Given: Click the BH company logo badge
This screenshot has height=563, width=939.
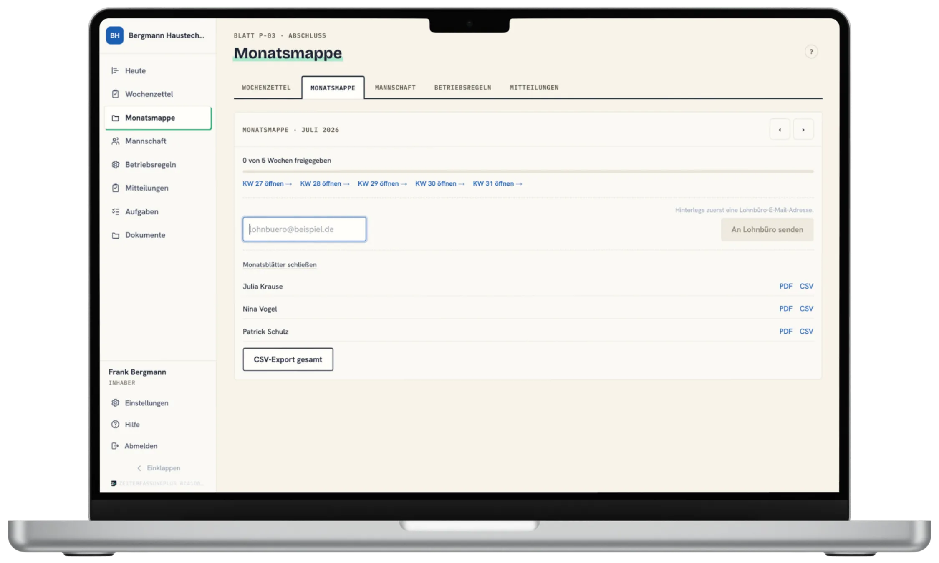Looking at the screenshot, I should pyautogui.click(x=115, y=35).
